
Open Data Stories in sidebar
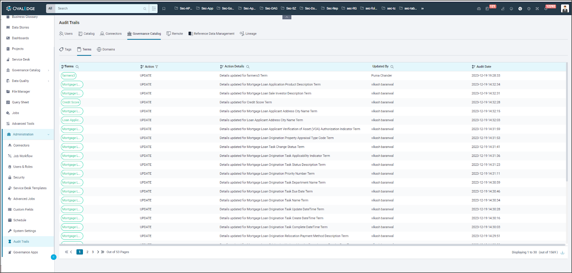(20, 28)
